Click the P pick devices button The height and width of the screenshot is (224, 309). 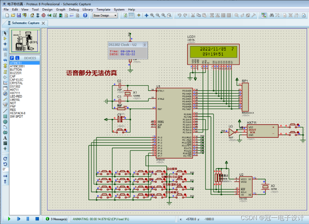(12, 58)
